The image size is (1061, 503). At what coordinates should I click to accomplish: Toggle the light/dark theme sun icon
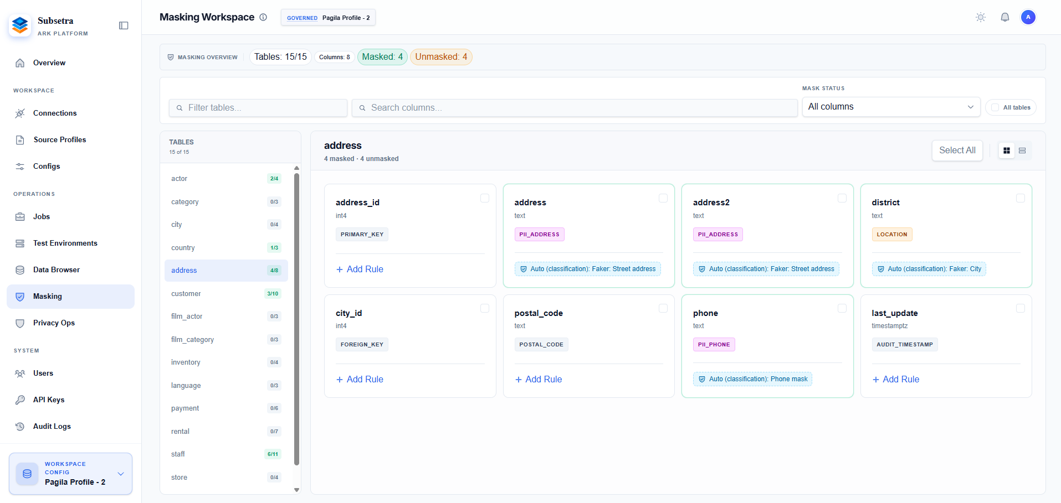point(981,17)
